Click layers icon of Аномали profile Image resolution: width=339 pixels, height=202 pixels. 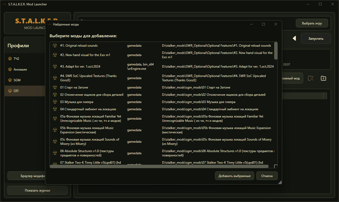click(10, 69)
